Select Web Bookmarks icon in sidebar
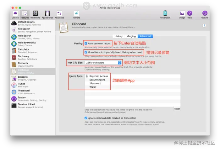The height and width of the screenshot is (150, 220). point(14,44)
